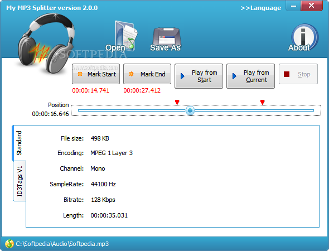Click the start marker on the timeline

point(177,102)
